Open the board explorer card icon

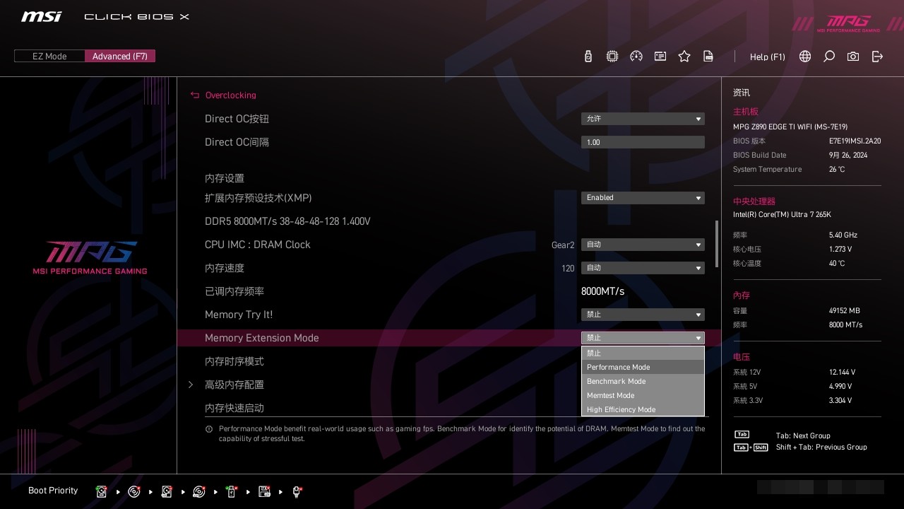pos(660,57)
